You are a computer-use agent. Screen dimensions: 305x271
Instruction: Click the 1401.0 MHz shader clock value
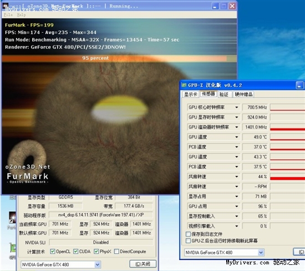pyautogui.click(x=255, y=127)
